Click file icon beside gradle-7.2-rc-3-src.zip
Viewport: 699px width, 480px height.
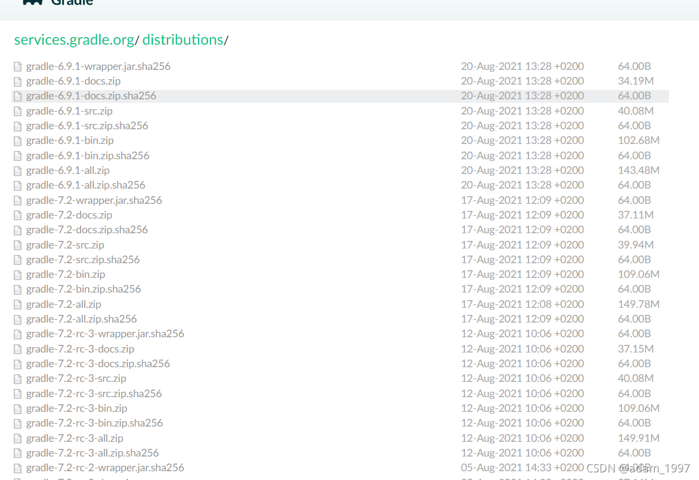pyautogui.click(x=18, y=379)
